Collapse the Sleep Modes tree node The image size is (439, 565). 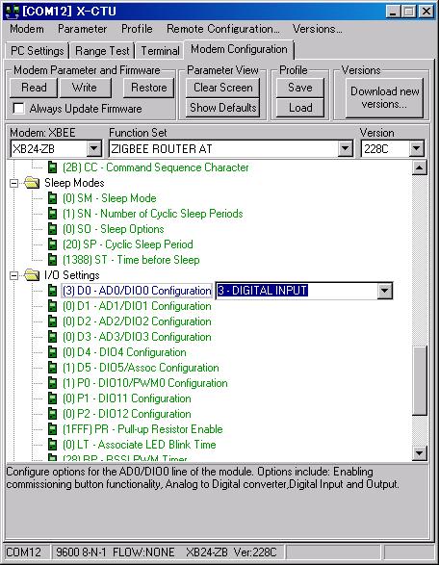pyautogui.click(x=13, y=183)
